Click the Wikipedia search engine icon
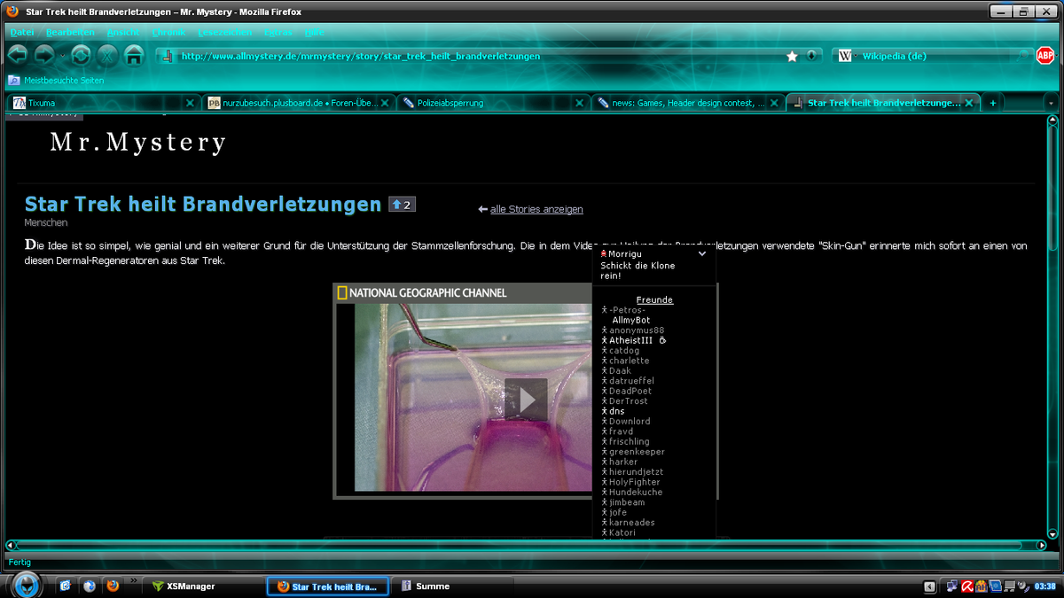1064x598 pixels. coord(845,56)
